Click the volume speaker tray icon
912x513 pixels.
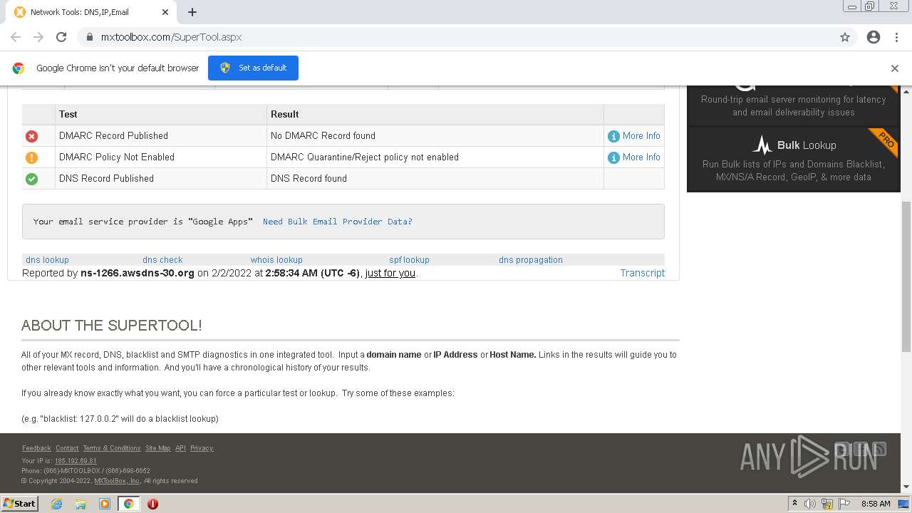pos(810,504)
